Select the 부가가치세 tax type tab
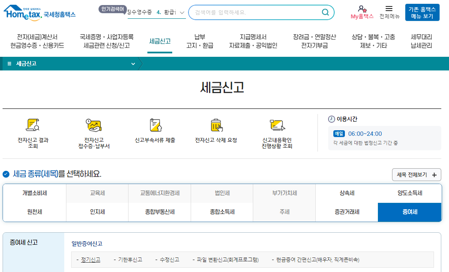Screen dimensions: 449x272 point(284,193)
